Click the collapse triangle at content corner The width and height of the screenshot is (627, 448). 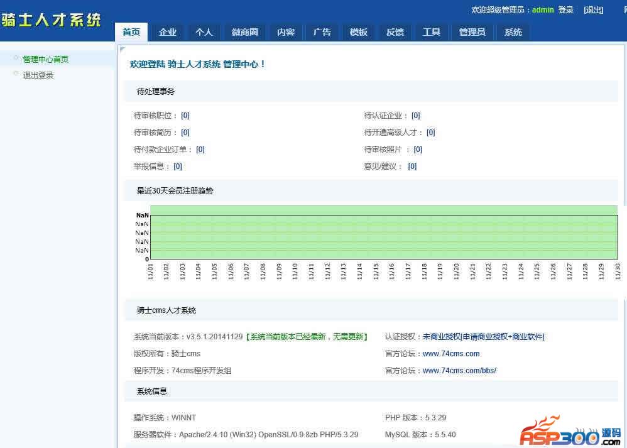pos(122,48)
